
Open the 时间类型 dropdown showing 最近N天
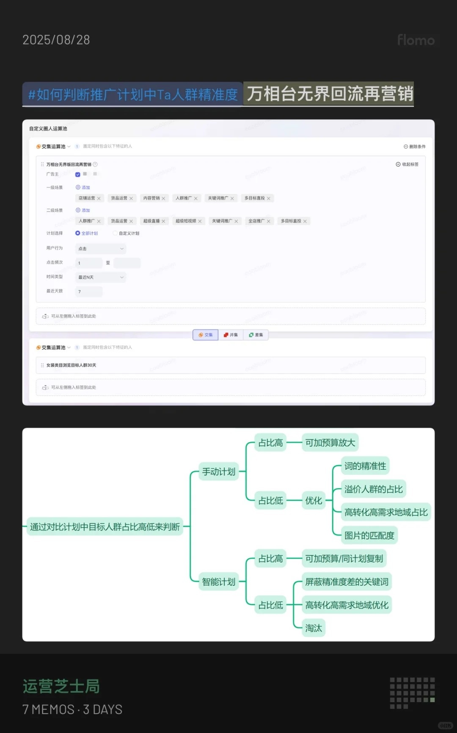click(x=101, y=277)
